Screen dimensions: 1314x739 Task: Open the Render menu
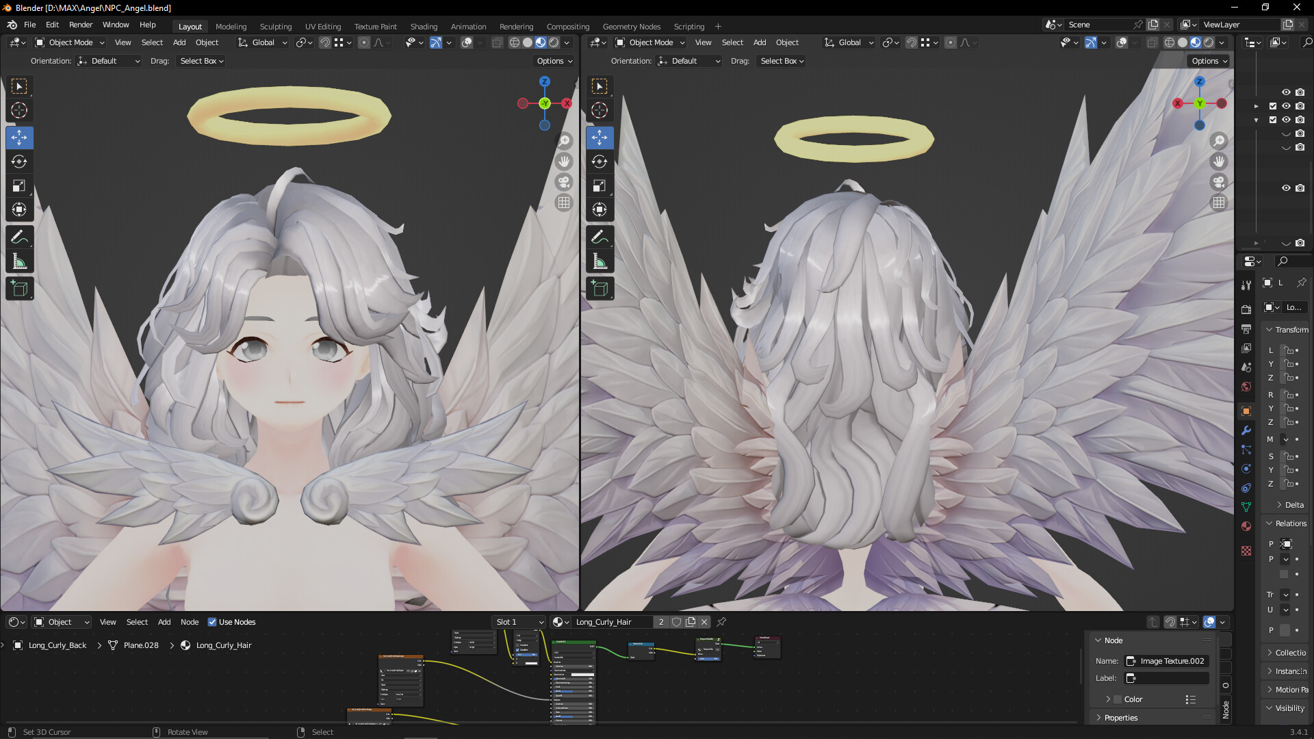81,25
